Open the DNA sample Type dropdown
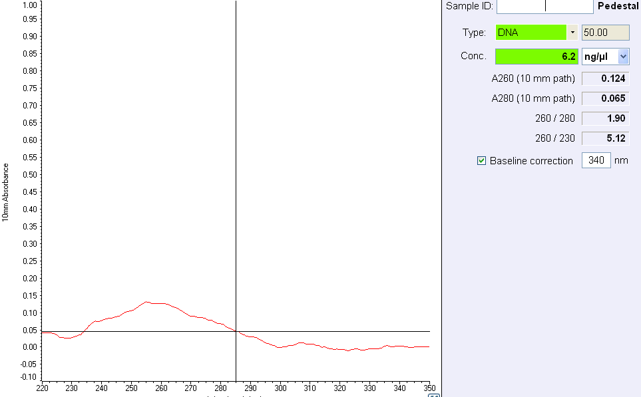 (572, 33)
